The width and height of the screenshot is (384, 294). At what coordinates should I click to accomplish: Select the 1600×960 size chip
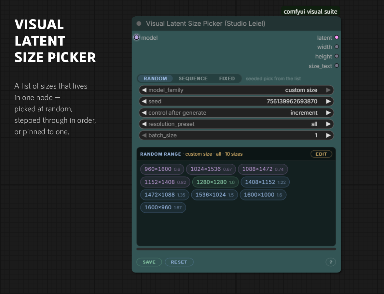coord(163,207)
